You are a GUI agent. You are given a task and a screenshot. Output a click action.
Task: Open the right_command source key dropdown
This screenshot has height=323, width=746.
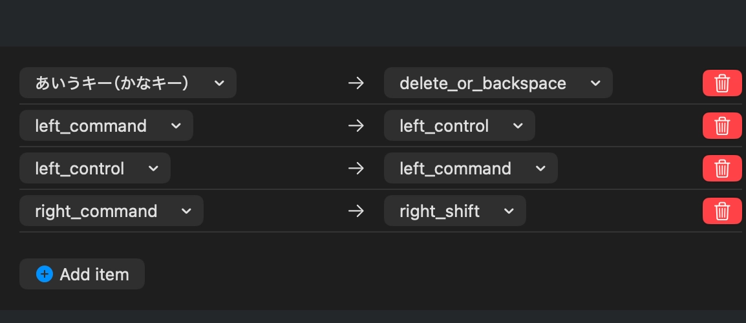111,211
